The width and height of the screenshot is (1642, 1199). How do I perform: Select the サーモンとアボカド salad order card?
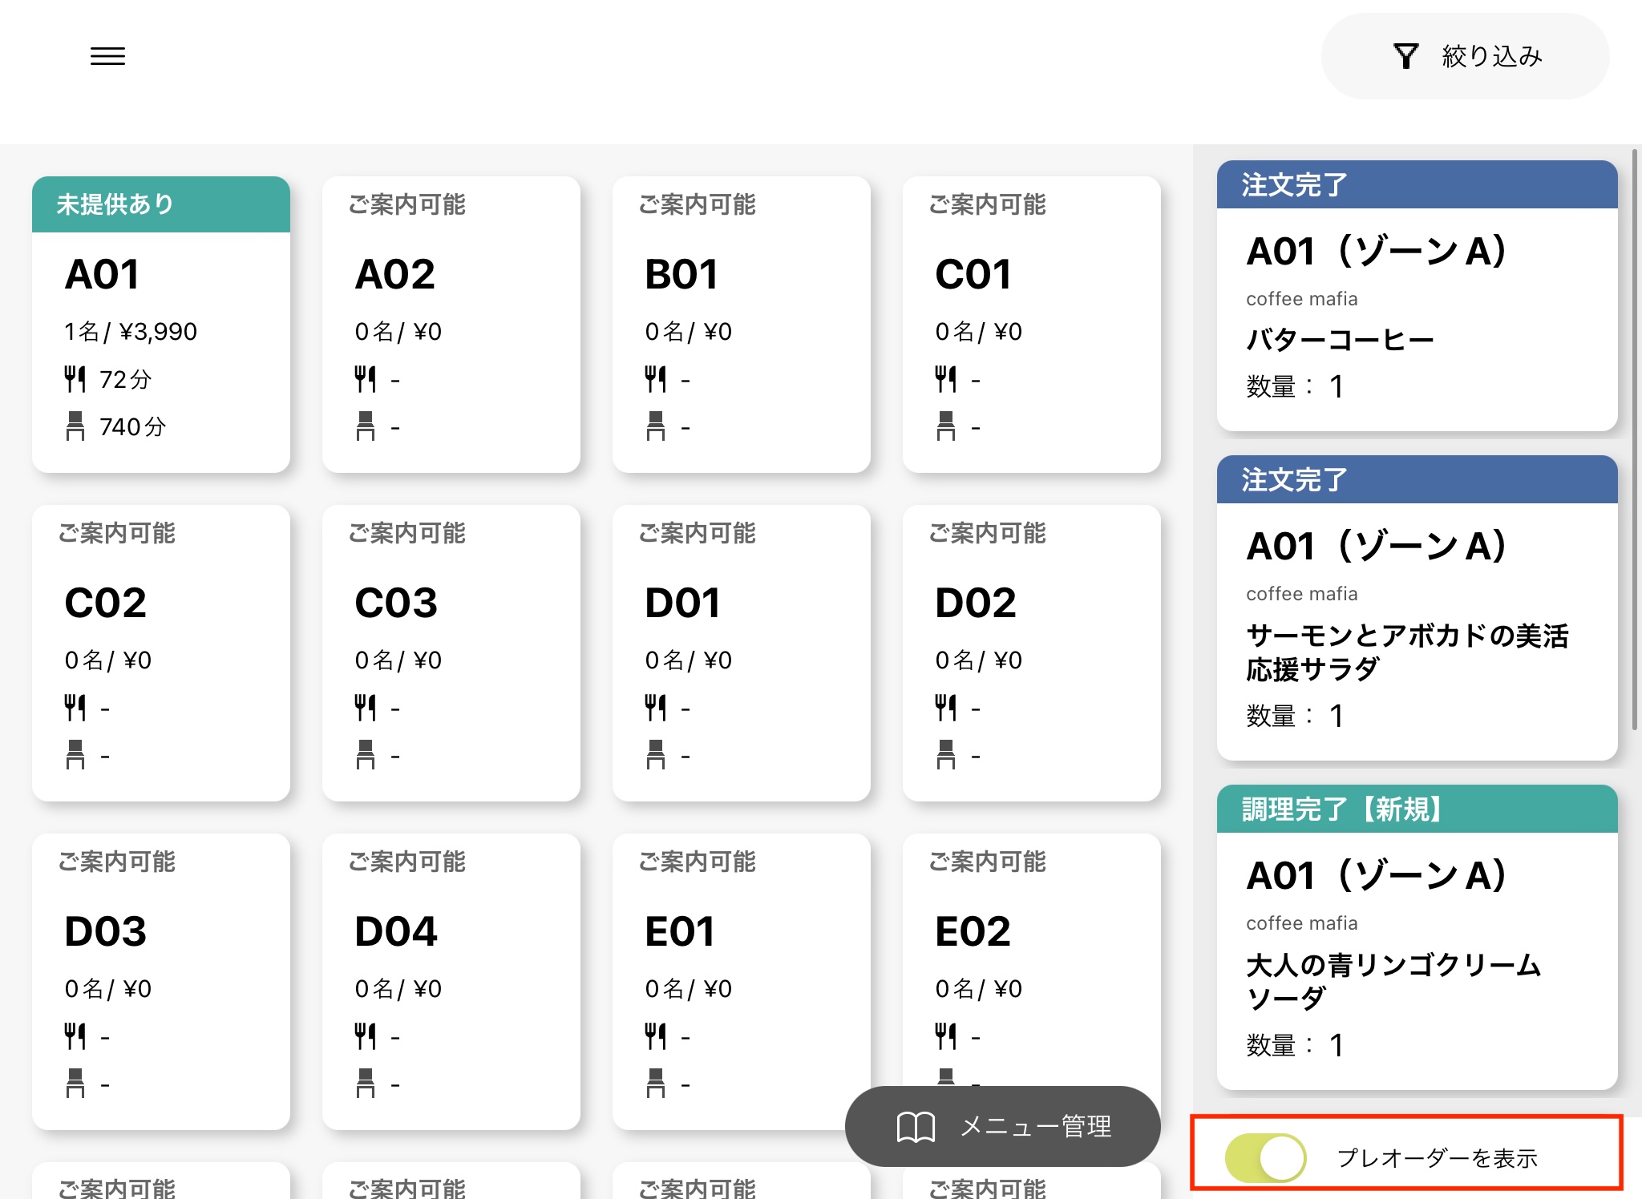click(1417, 633)
